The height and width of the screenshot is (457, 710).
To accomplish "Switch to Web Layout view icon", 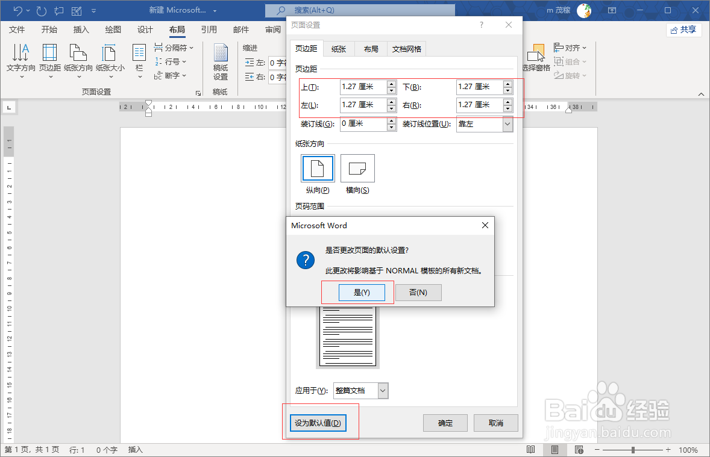I will tap(579, 450).
